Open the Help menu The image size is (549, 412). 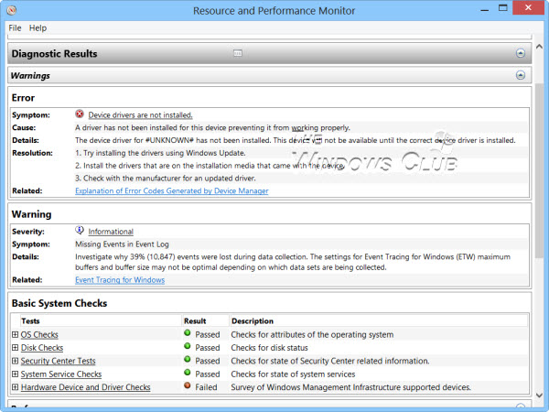pos(38,28)
